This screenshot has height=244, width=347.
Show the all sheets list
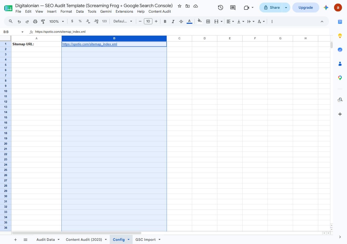point(25,240)
